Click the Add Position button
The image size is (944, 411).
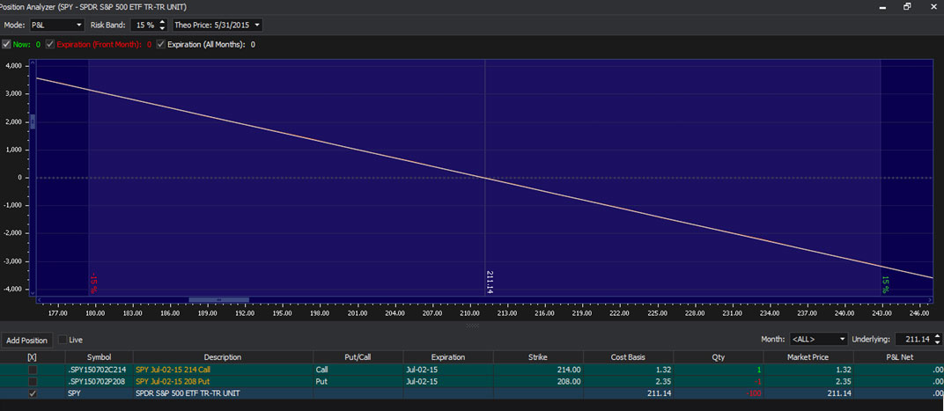pyautogui.click(x=26, y=340)
